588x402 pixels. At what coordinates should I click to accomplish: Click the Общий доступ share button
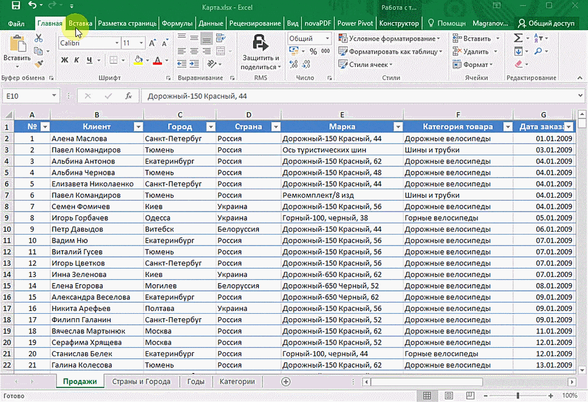546,23
